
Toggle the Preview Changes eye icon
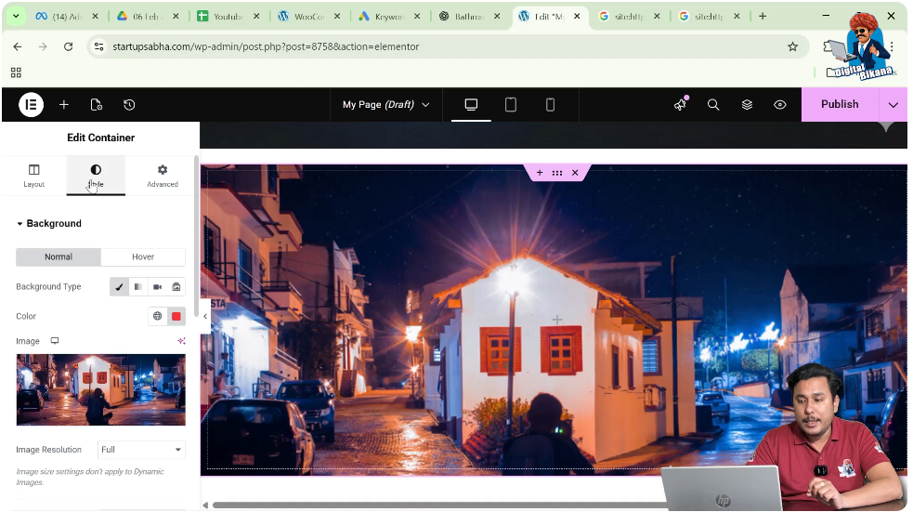780,105
